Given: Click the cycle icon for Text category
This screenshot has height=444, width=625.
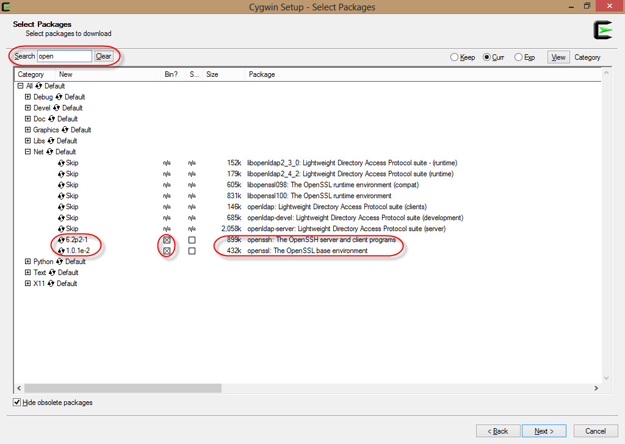Looking at the screenshot, I should pos(52,273).
